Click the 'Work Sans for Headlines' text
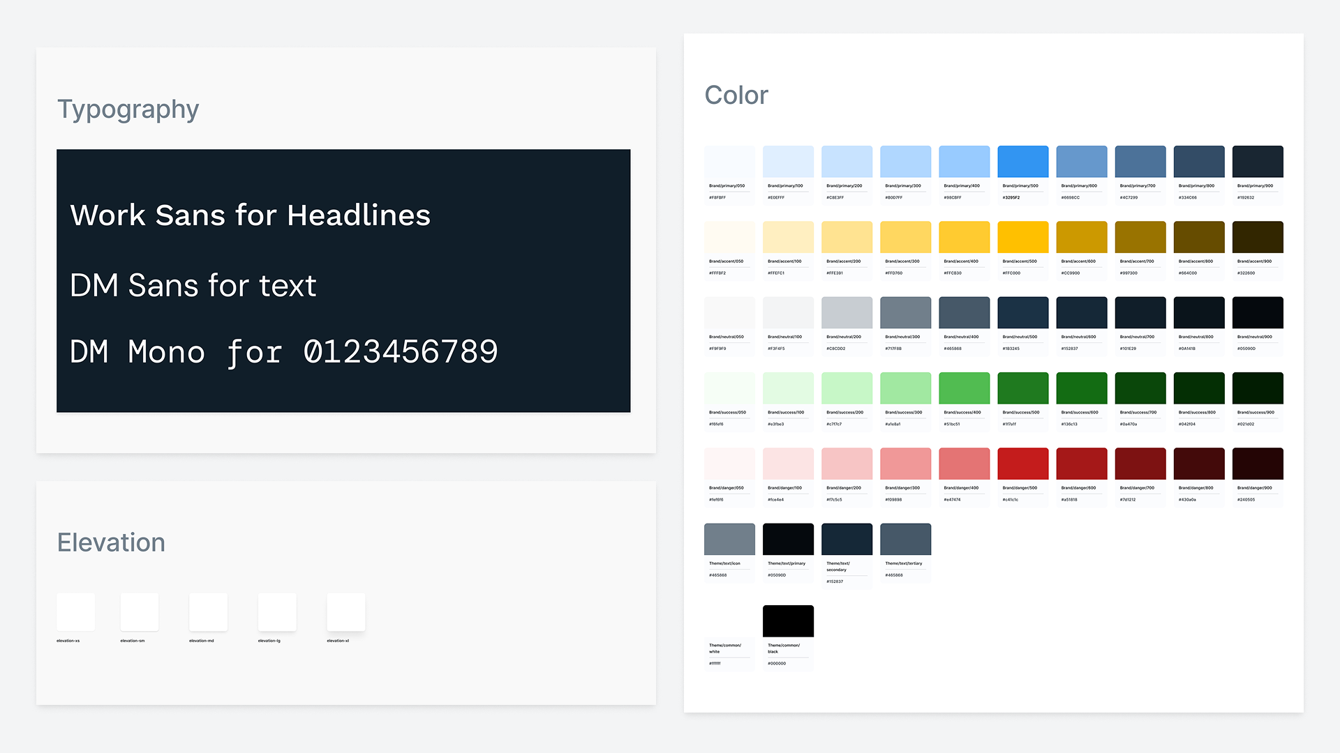The image size is (1340, 753). coord(250,215)
